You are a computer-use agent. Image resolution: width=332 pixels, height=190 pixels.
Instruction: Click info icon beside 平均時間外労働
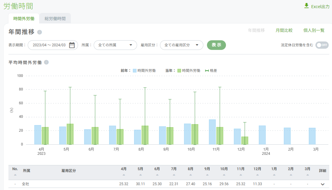coord(46,62)
